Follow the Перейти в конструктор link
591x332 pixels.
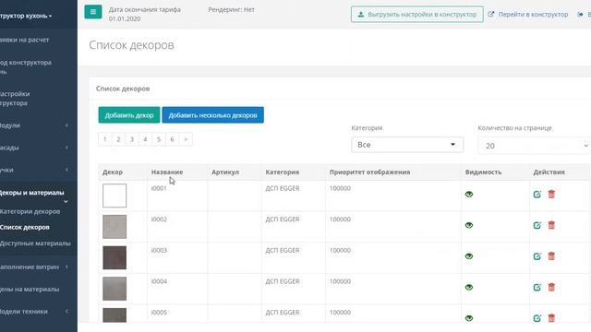click(528, 15)
